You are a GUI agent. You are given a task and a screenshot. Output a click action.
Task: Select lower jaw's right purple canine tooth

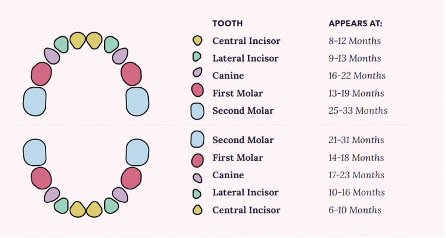click(x=121, y=195)
